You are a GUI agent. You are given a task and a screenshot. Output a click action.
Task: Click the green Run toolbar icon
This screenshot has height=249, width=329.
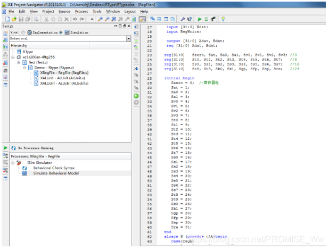click(200, 19)
